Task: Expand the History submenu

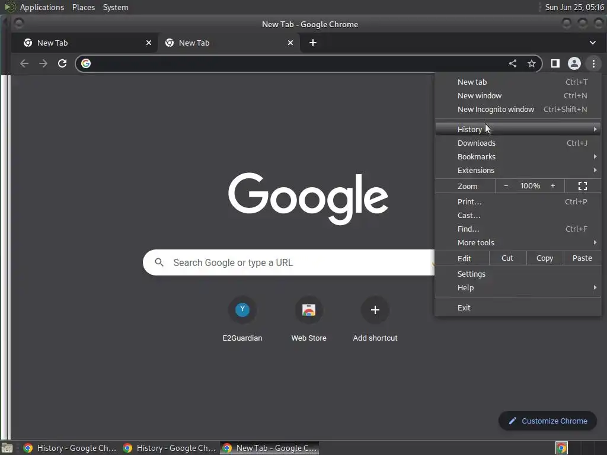Action: [518, 129]
